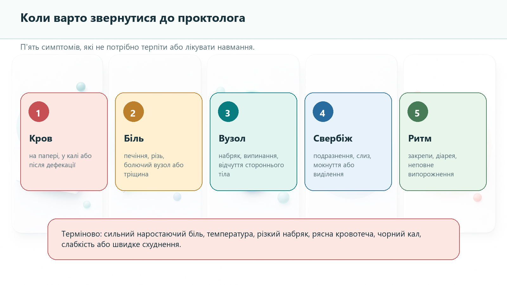
Task: Click the 'Біль' card heading
Action: pos(134,138)
